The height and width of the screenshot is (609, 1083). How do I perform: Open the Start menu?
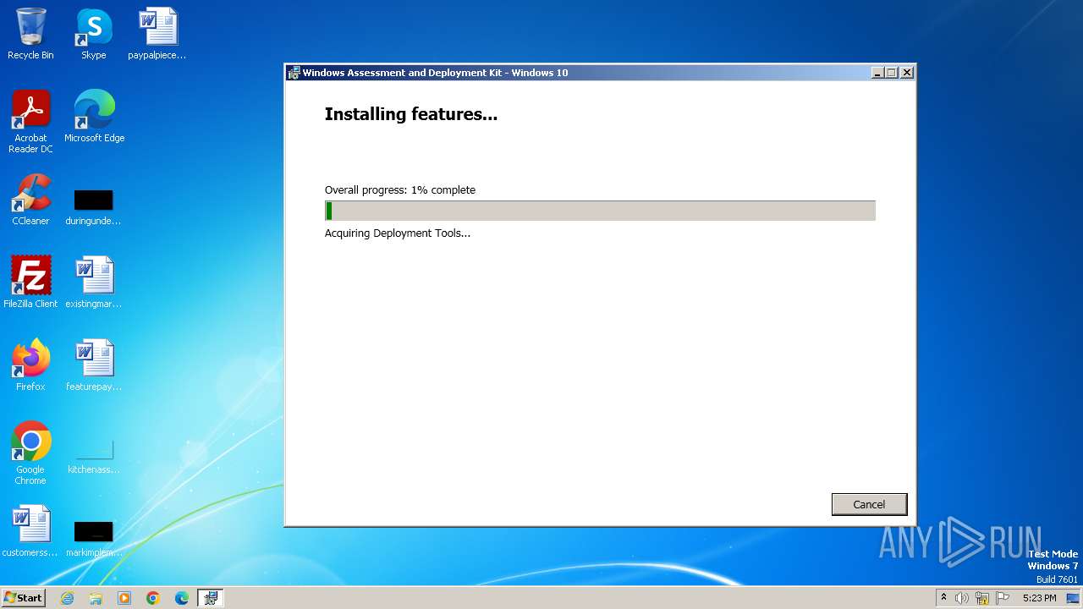[23, 597]
